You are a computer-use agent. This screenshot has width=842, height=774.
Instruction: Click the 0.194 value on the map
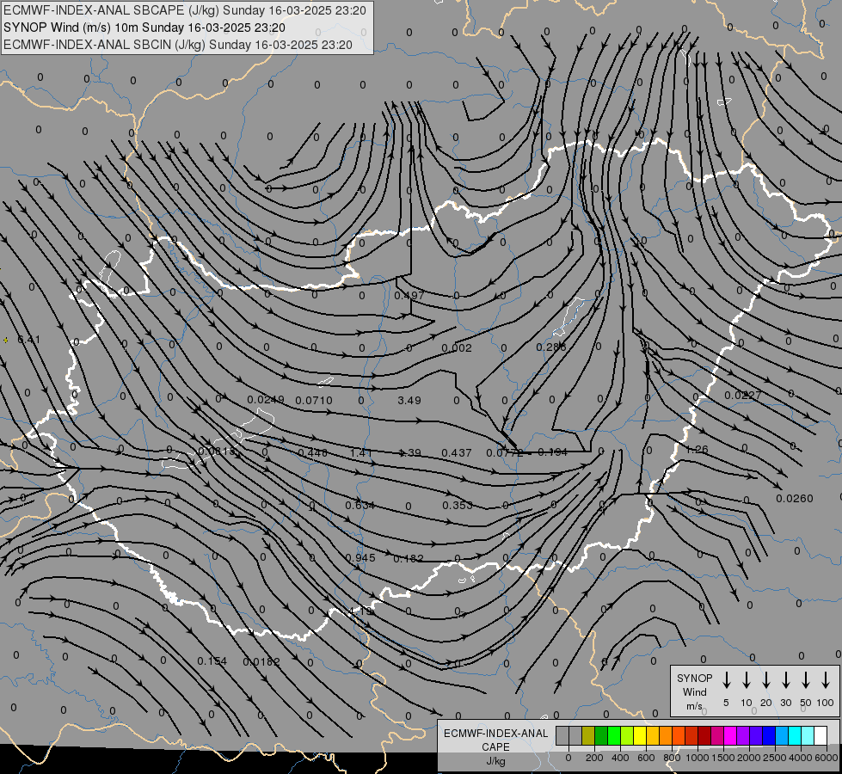click(x=552, y=452)
